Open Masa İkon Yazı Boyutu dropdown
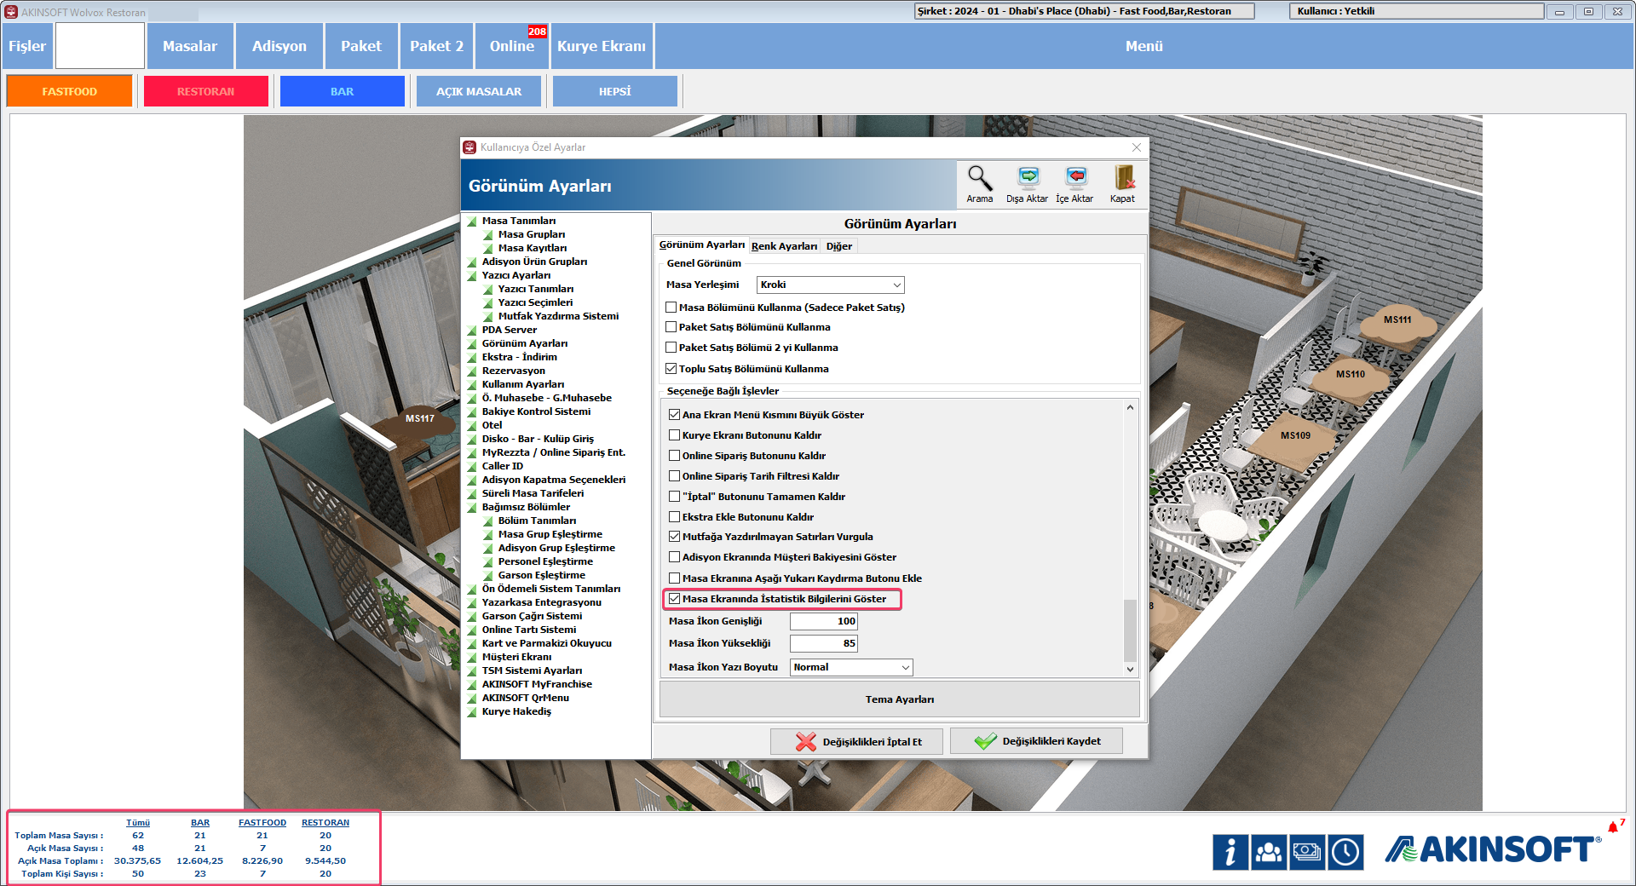Screen dimensions: 1636x886 click(x=851, y=667)
